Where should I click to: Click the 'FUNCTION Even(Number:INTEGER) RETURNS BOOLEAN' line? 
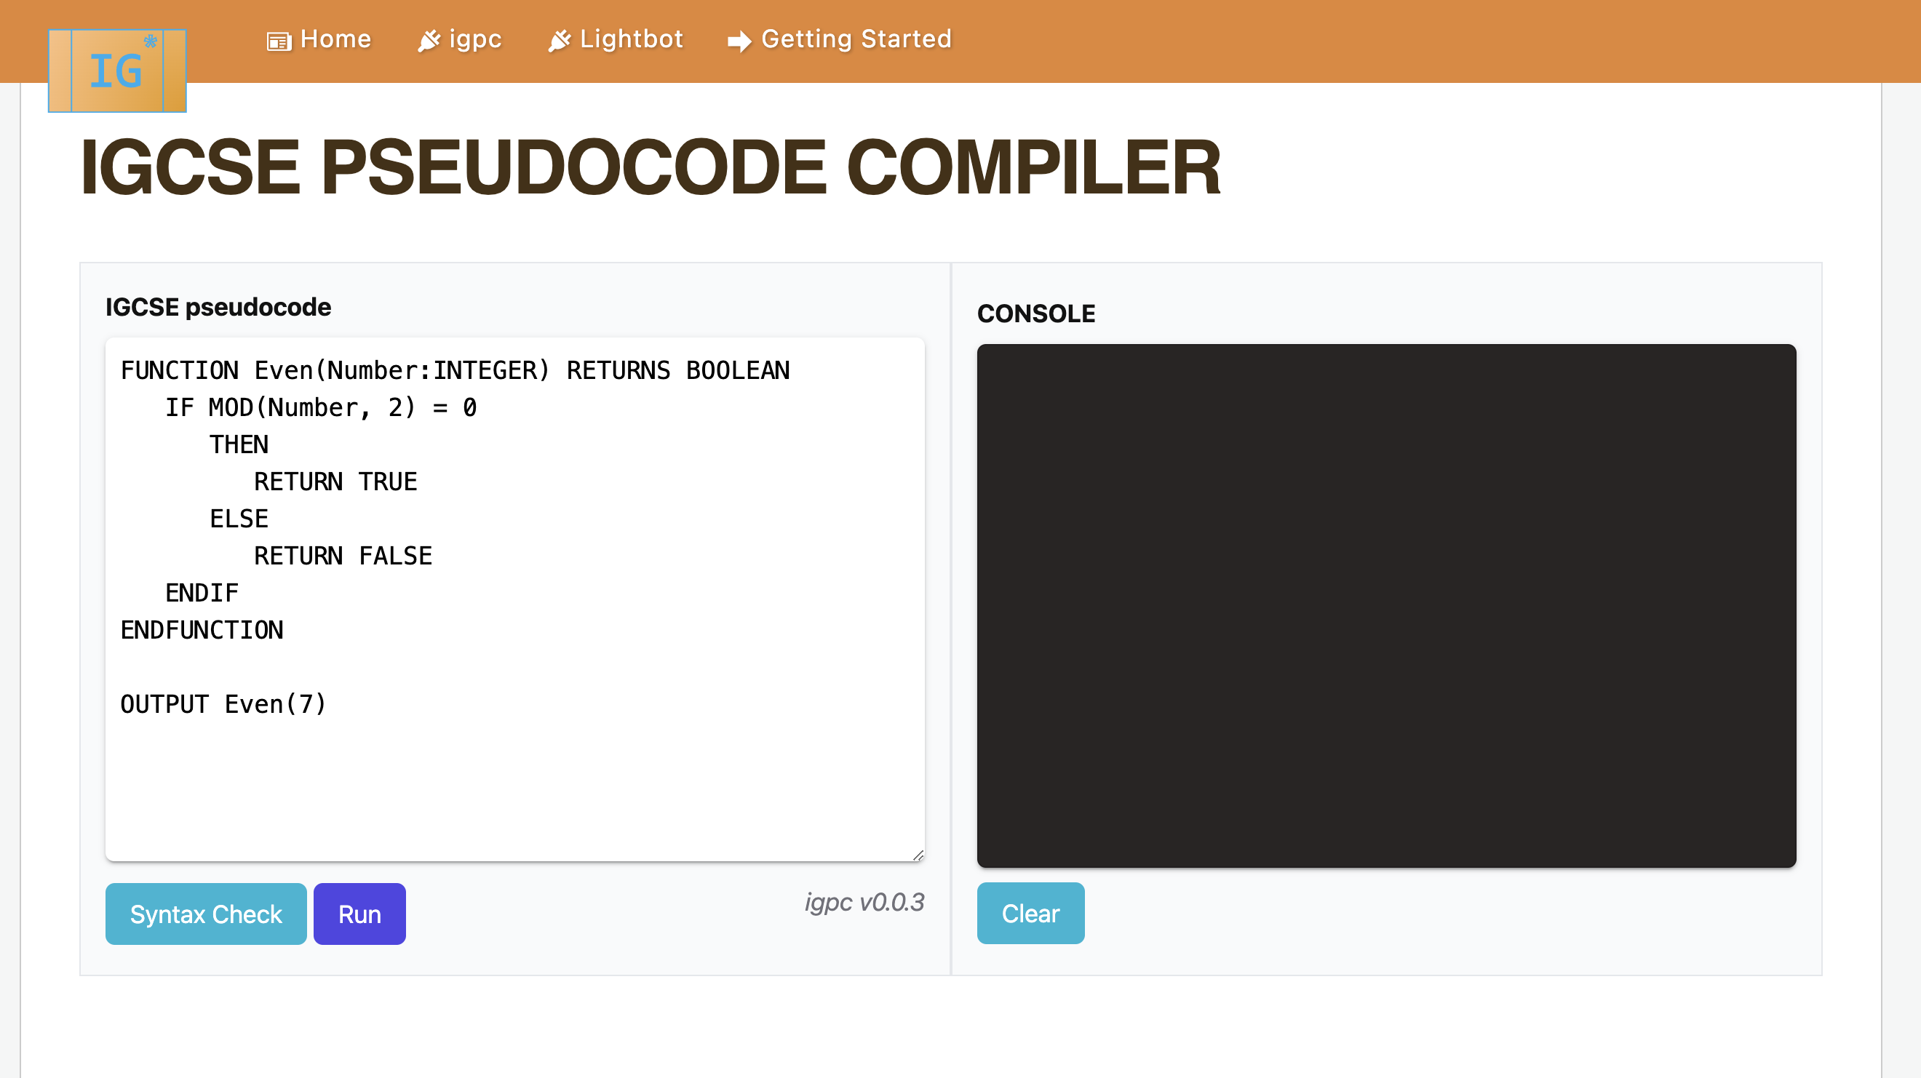pos(455,370)
